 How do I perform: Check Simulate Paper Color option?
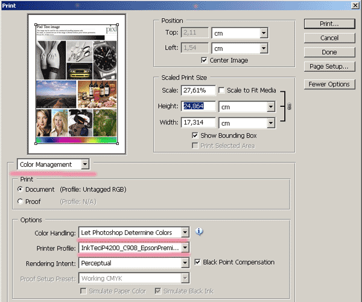point(83,291)
